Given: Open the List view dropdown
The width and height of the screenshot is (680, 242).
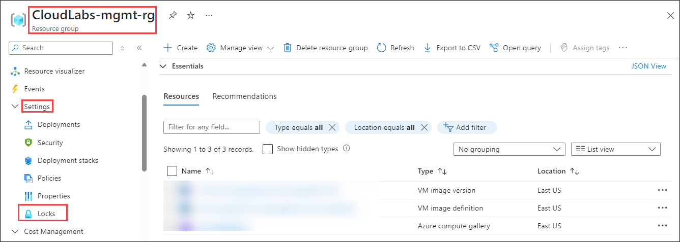Looking at the screenshot, I should coord(616,149).
